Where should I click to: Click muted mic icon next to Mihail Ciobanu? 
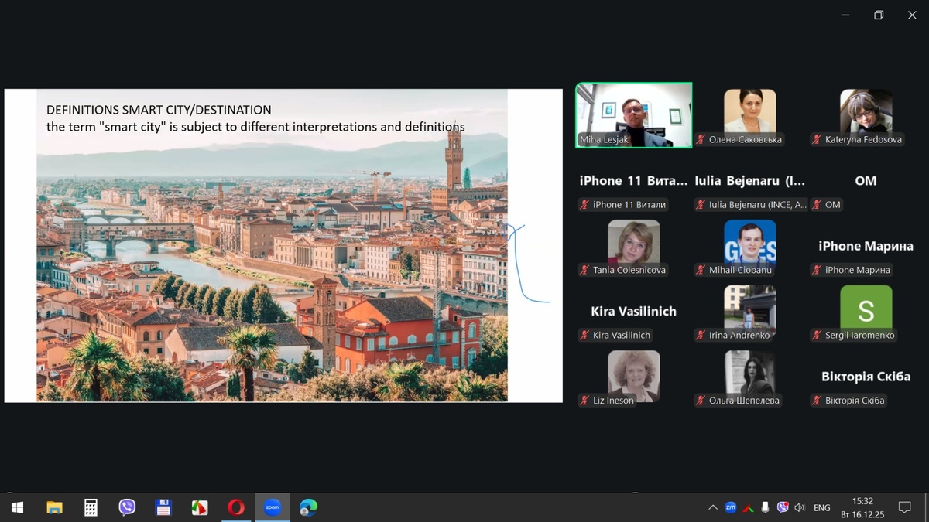click(701, 270)
